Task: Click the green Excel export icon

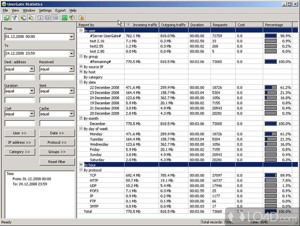Action: 65,18
